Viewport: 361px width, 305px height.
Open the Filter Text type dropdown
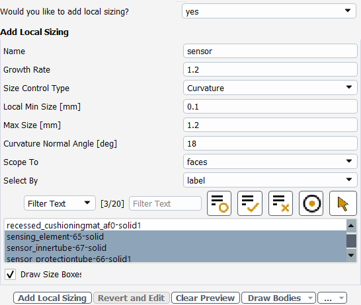click(60, 203)
